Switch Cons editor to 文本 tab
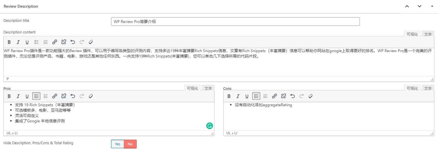This screenshot has width=438, height=149. coord(428,88)
